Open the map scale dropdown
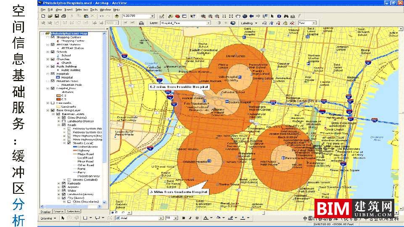The height and width of the screenshot is (227, 404). 152,16
